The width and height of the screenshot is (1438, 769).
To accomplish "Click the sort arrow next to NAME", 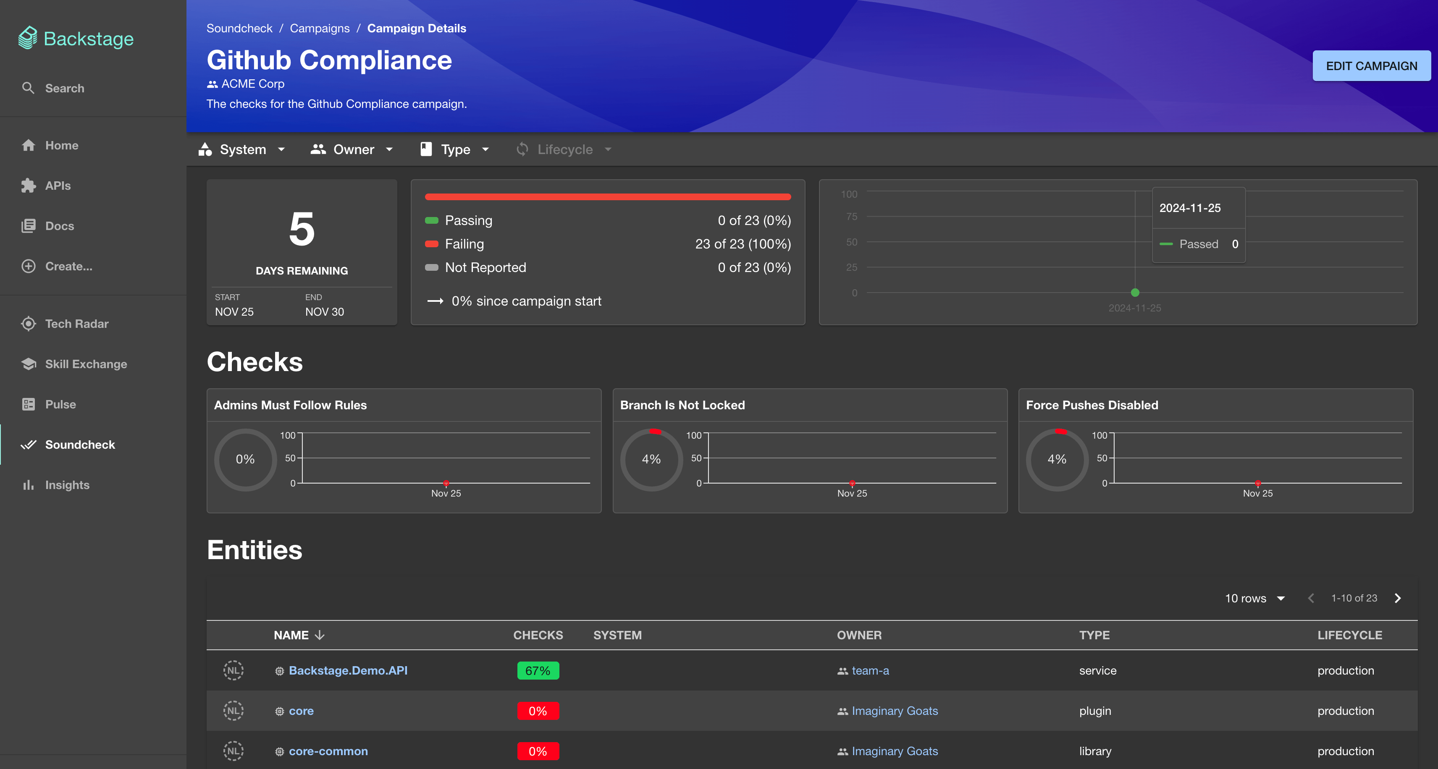I will coord(319,635).
